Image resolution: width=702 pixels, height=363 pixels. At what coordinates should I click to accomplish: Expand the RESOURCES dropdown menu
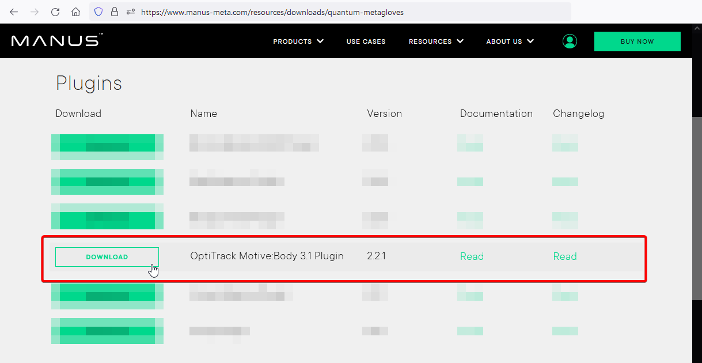coord(436,41)
